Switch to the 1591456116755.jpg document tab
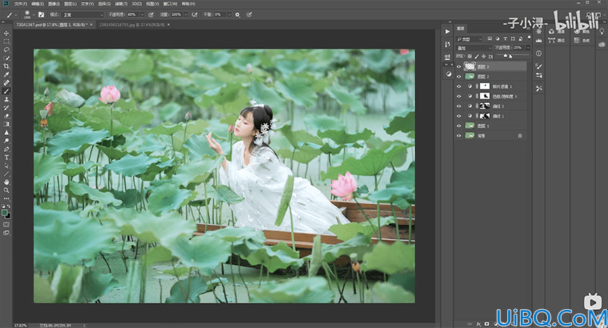 tap(132, 24)
